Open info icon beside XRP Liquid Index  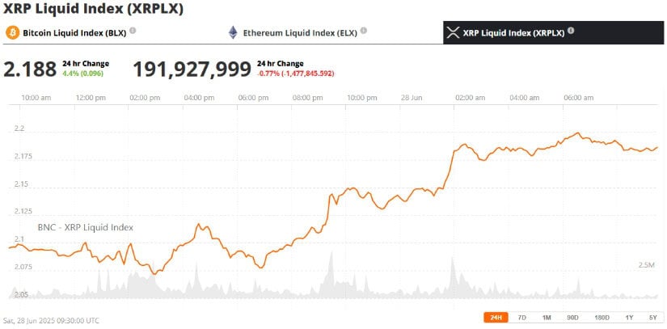pyautogui.click(x=571, y=31)
